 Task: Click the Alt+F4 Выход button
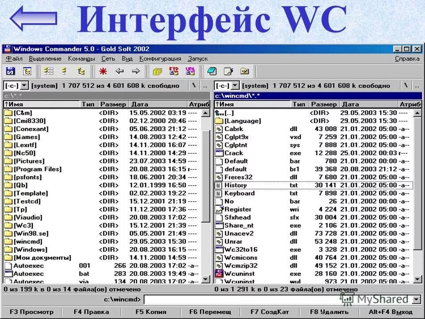pos(390,312)
